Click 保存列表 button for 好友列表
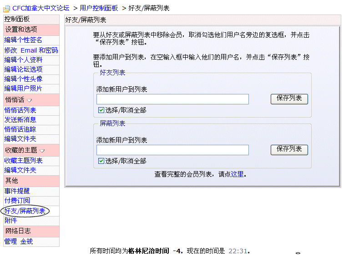 click(289, 99)
